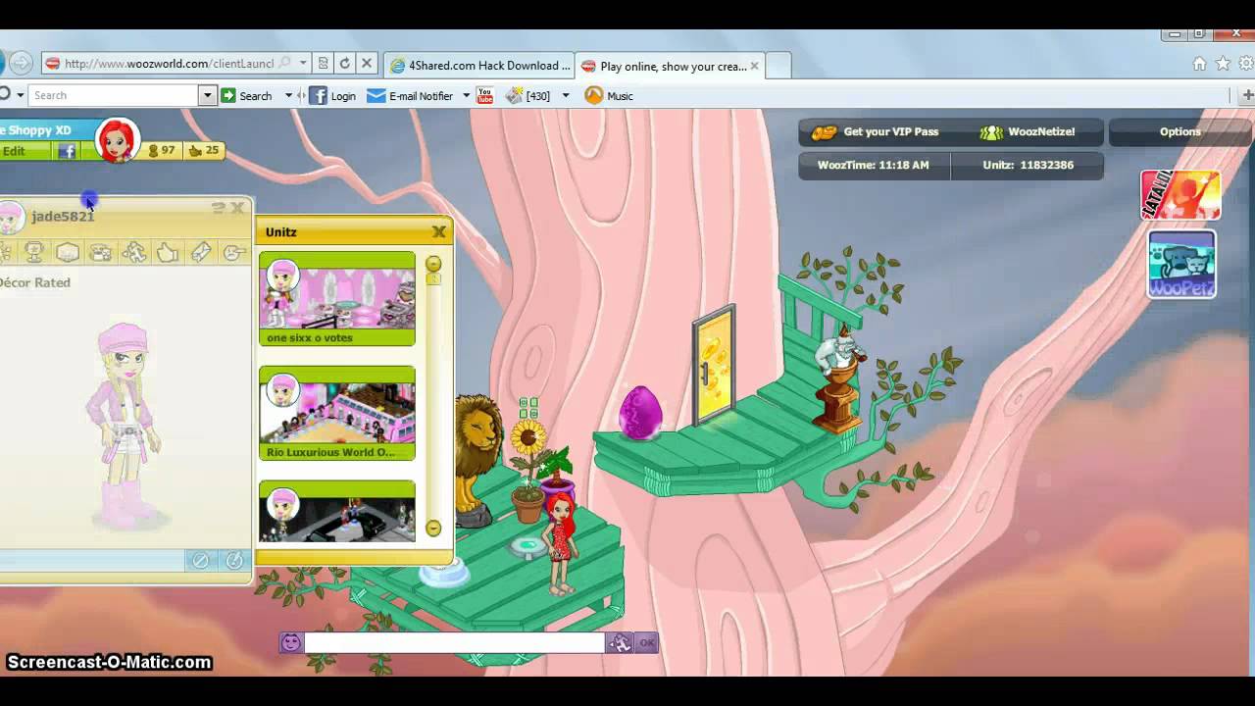The image size is (1255, 706).
Task: Open the toolbar search box dropdown arrow
Action: tap(207, 95)
